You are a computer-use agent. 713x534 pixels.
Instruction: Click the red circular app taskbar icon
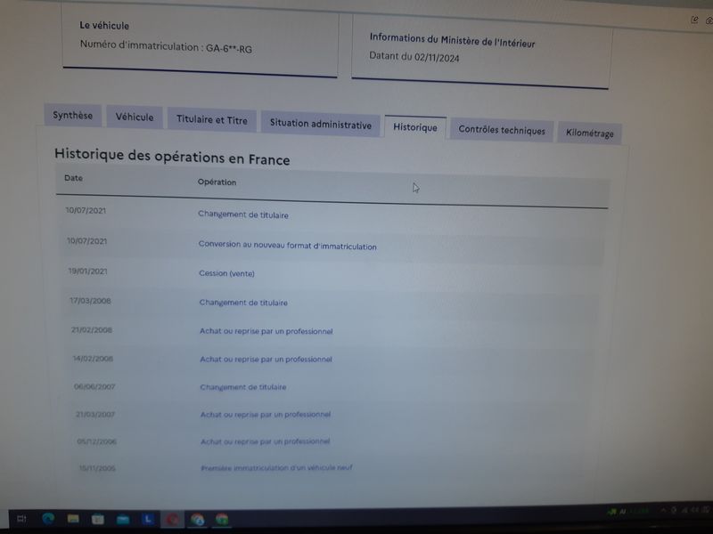[x=172, y=519]
